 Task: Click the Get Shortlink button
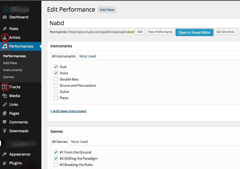[x=225, y=32]
